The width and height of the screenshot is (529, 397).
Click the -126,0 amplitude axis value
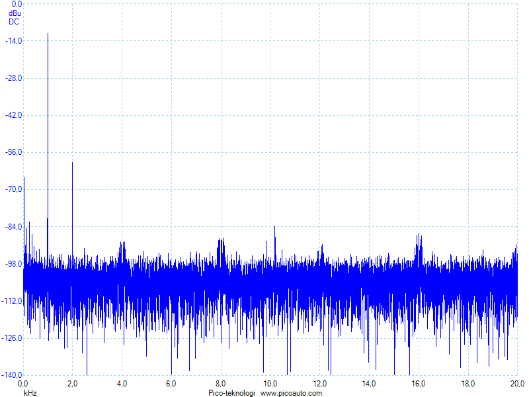click(12, 338)
